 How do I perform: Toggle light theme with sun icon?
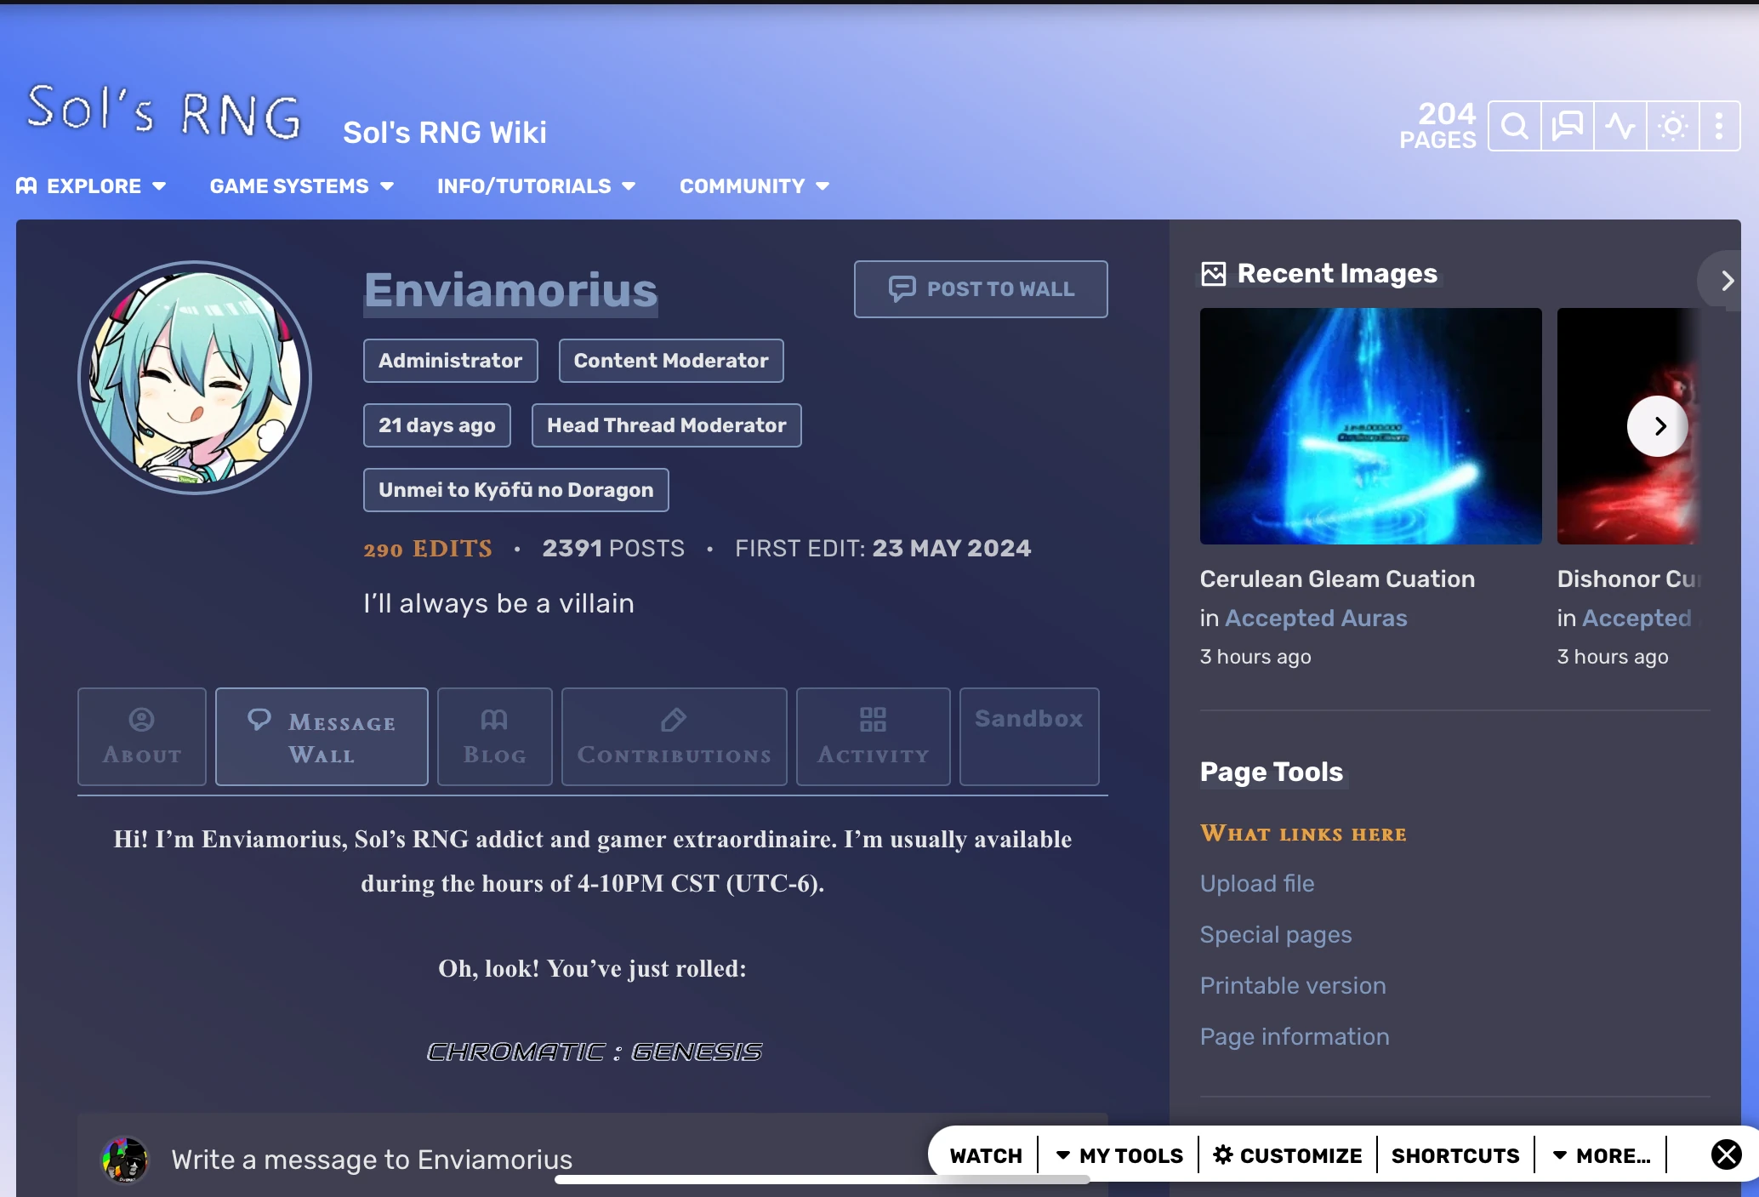click(1672, 127)
